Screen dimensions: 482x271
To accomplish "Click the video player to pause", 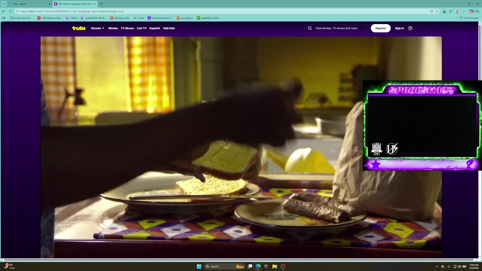I will click(x=241, y=147).
